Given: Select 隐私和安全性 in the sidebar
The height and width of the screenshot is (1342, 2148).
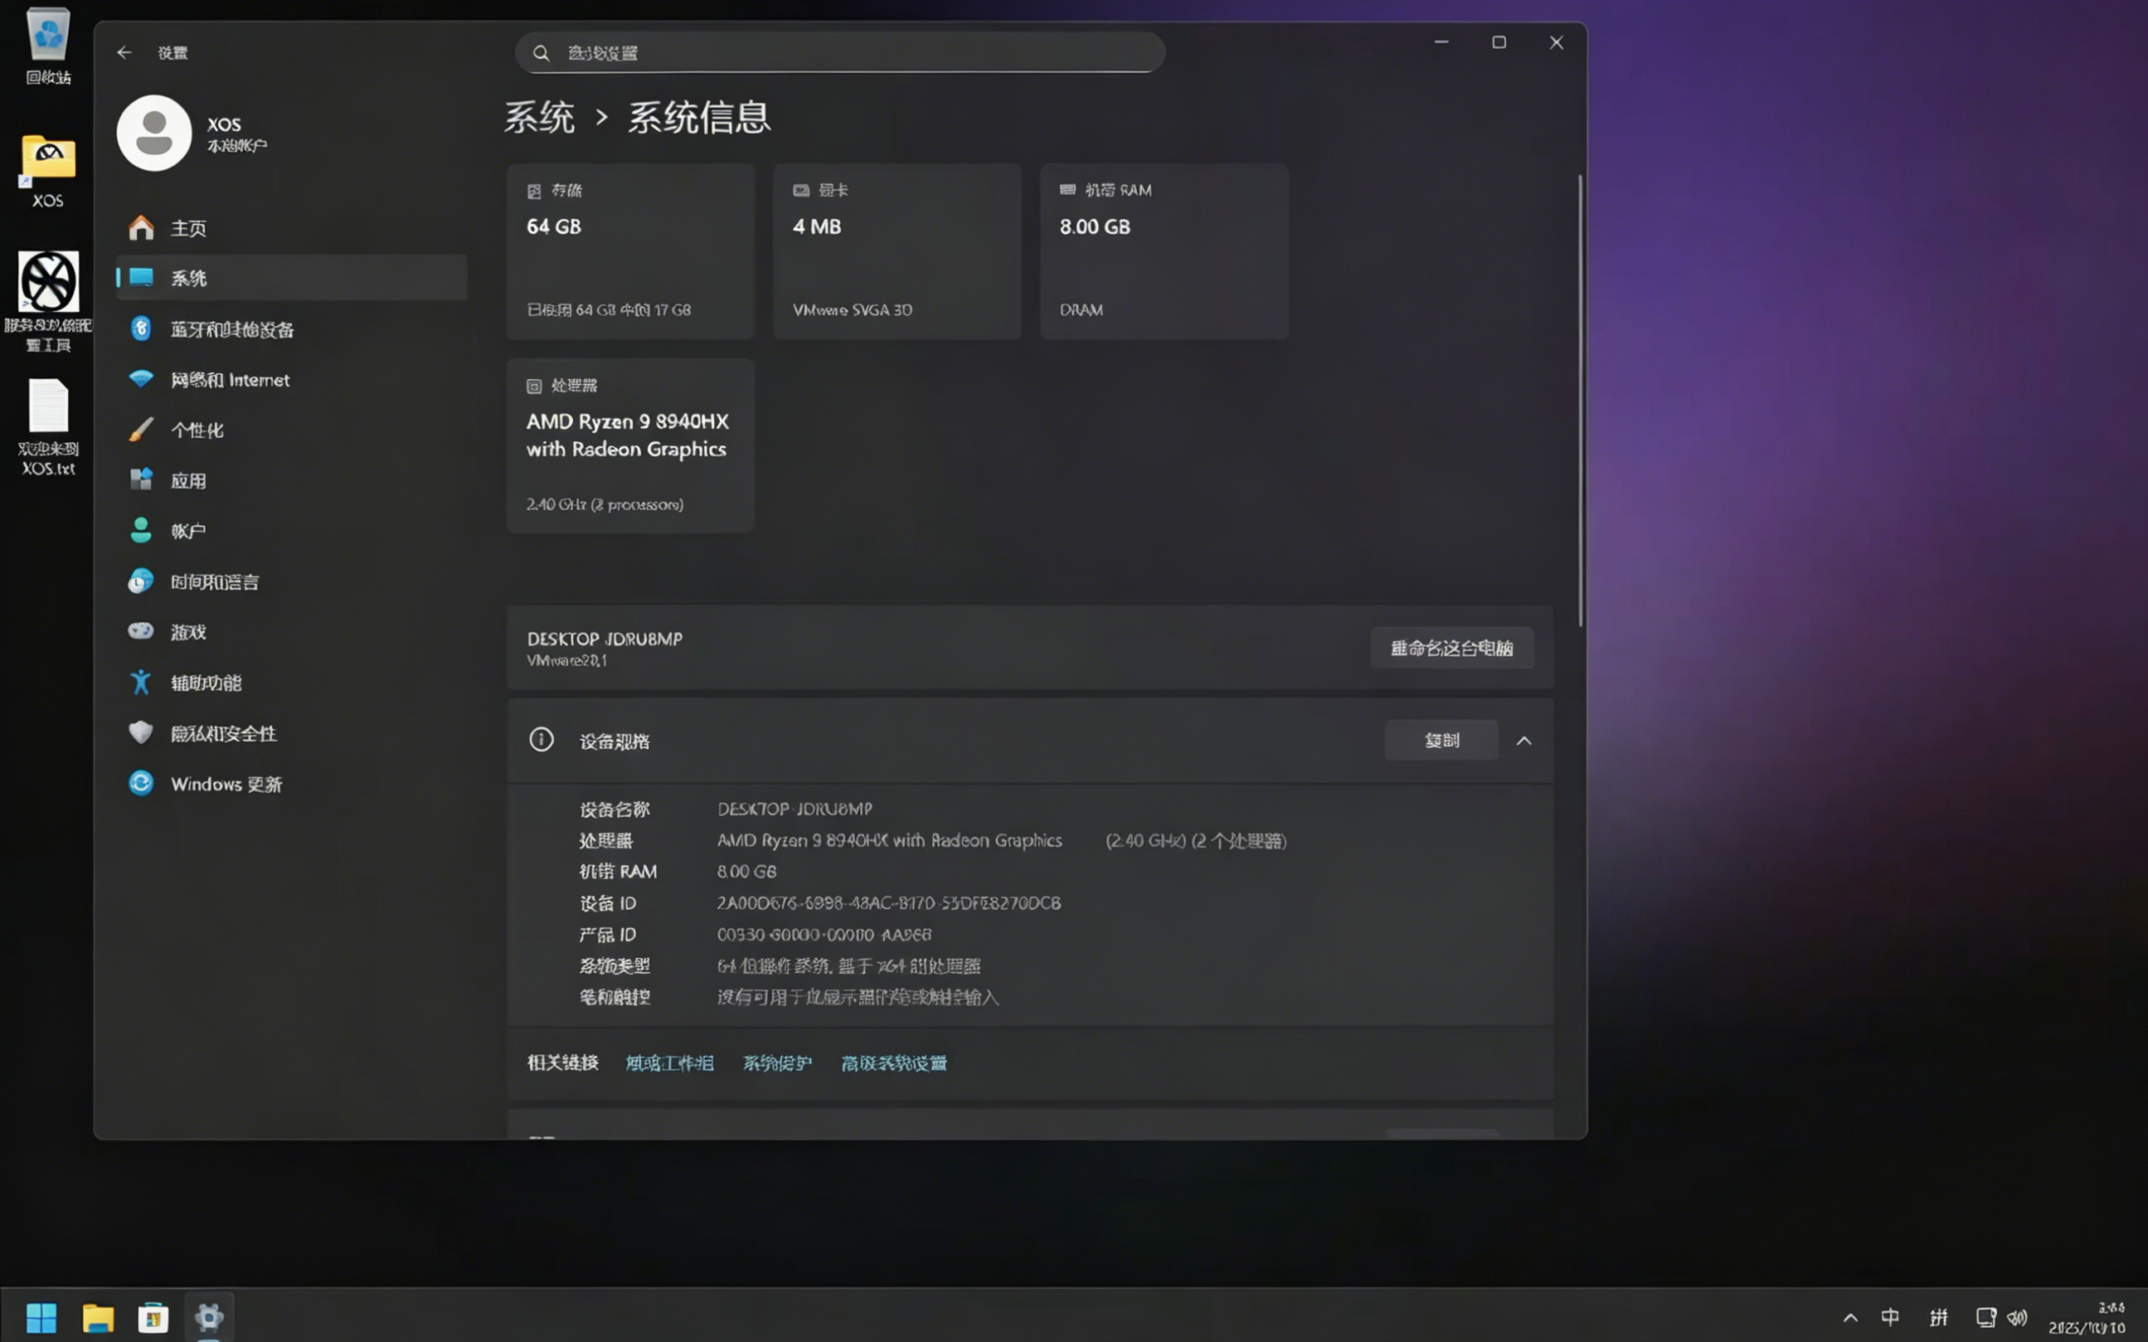Looking at the screenshot, I should pyautogui.click(x=291, y=733).
